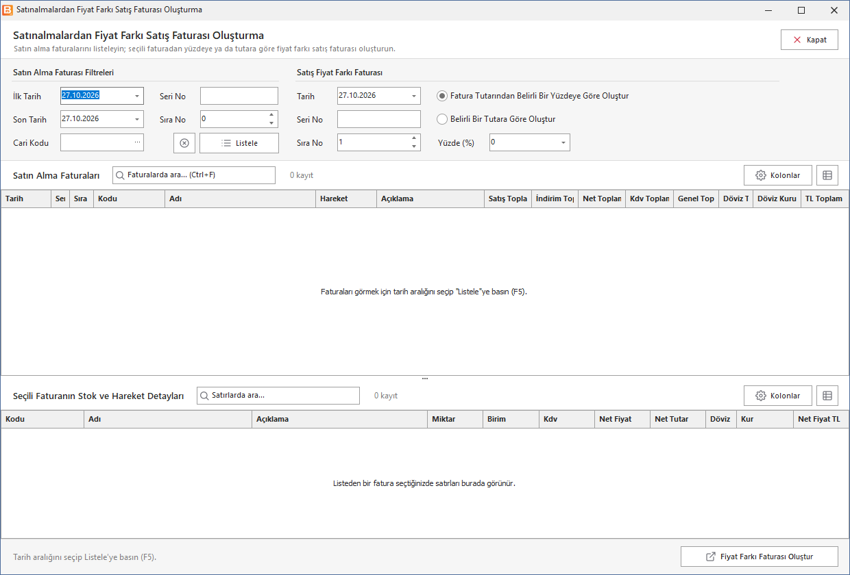Expand the Yüzde (%) dropdown

pos(563,142)
